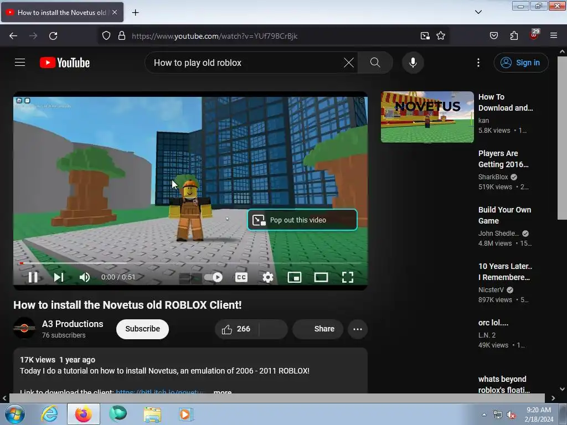Click the search magnifier button
This screenshot has height=425, width=567.
(x=375, y=63)
